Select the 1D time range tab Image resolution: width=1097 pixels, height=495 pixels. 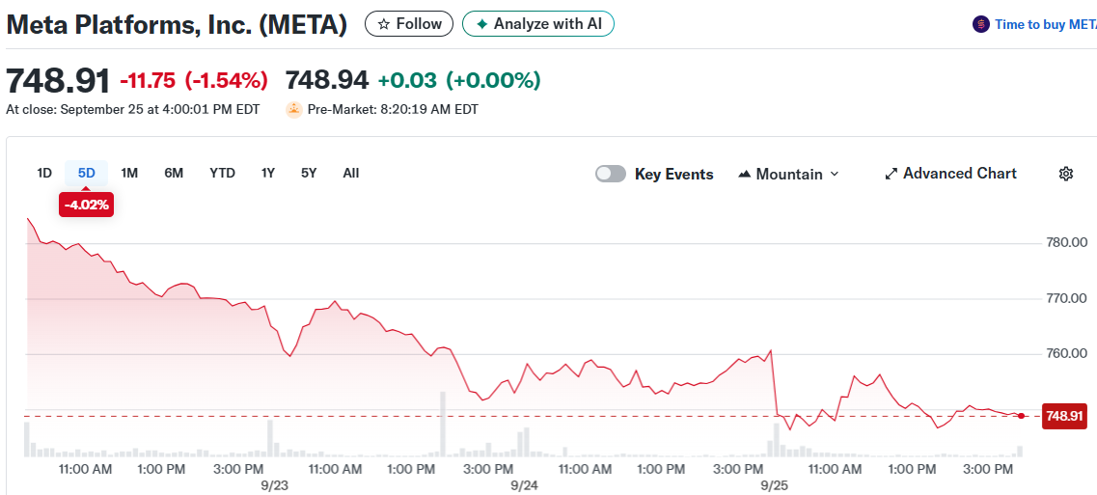point(44,173)
